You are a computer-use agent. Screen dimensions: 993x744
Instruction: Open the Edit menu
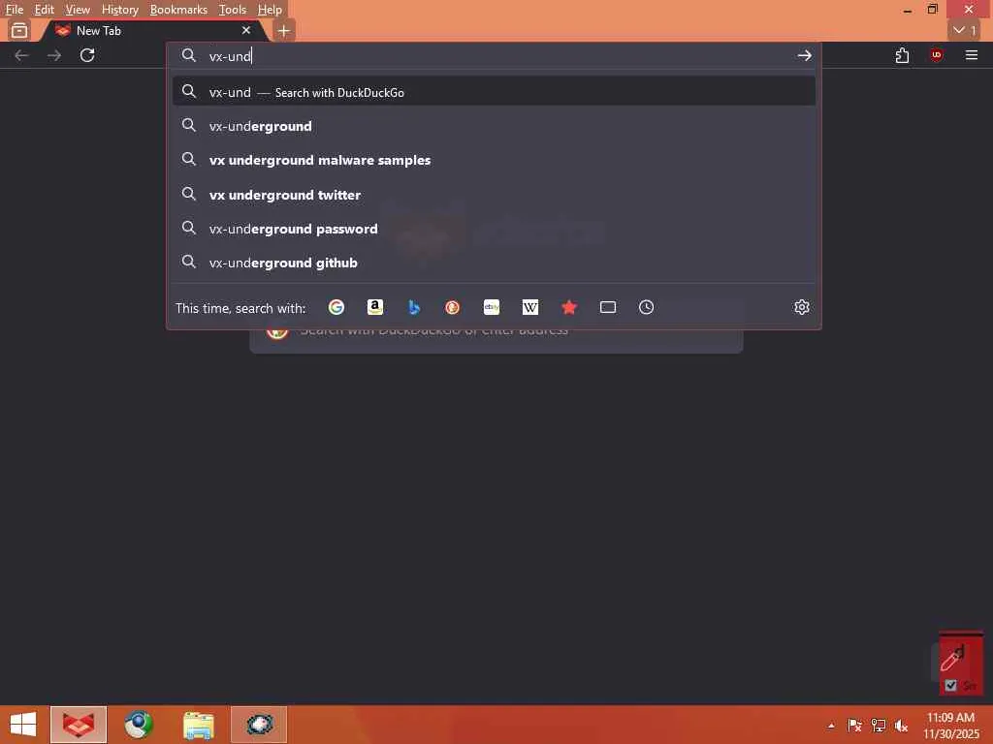tap(44, 10)
